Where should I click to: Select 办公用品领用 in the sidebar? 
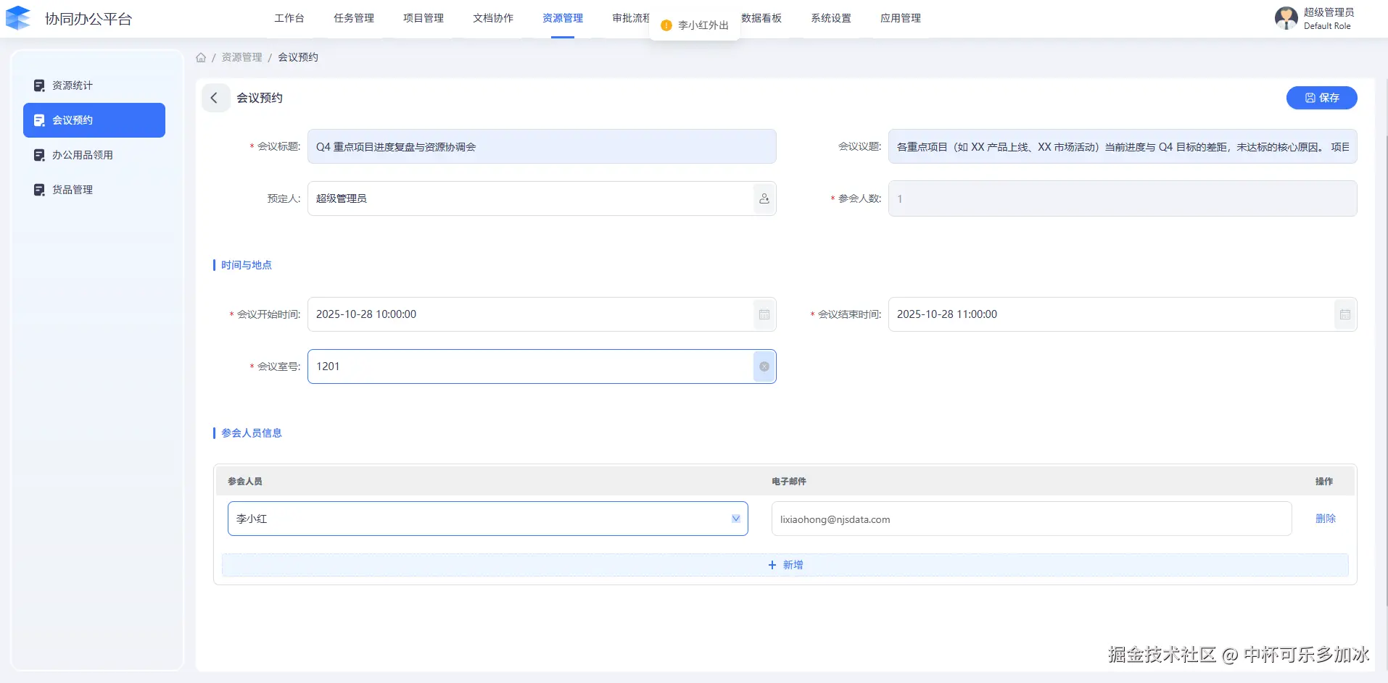(x=82, y=155)
